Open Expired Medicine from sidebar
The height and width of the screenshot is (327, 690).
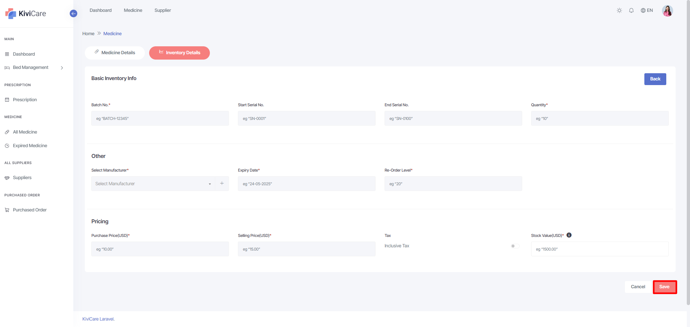[x=30, y=146]
